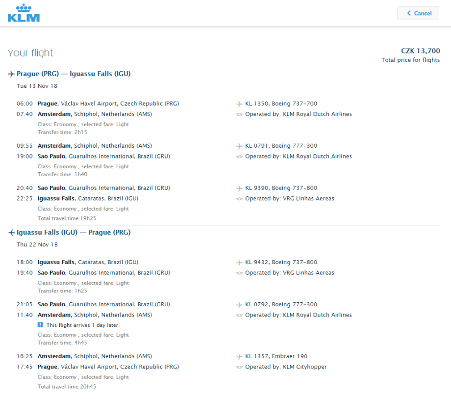Click the KLM logo
Screen dimensions: 451x399
(24, 13)
